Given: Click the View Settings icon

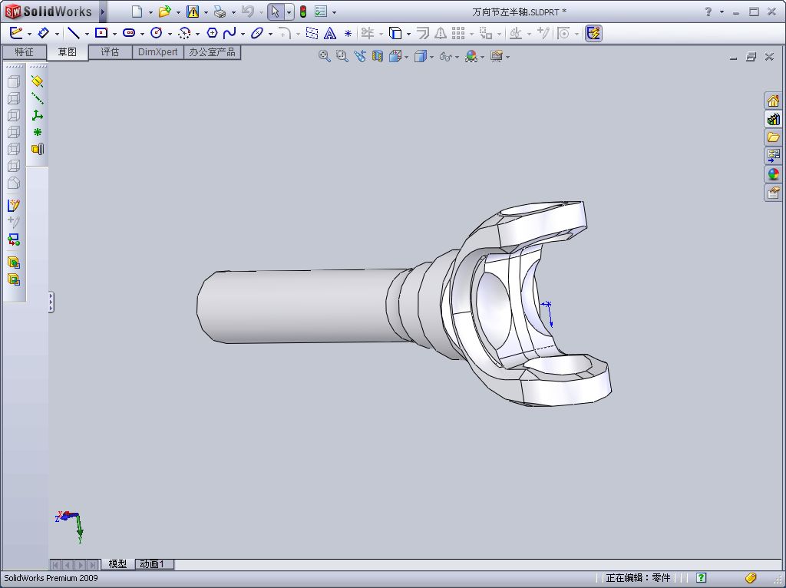Looking at the screenshot, I should [497, 56].
